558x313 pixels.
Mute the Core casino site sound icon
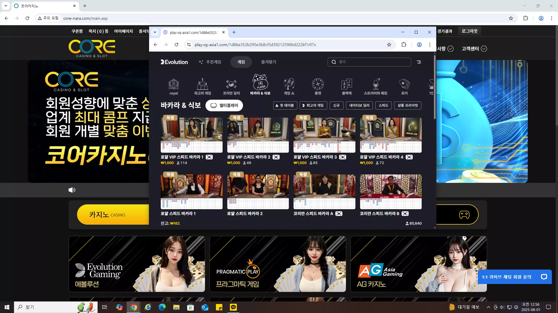(72, 190)
